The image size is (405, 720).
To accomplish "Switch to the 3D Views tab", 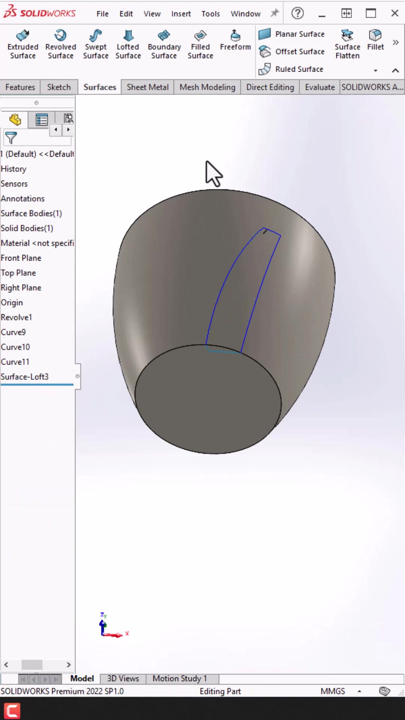I will point(123,678).
